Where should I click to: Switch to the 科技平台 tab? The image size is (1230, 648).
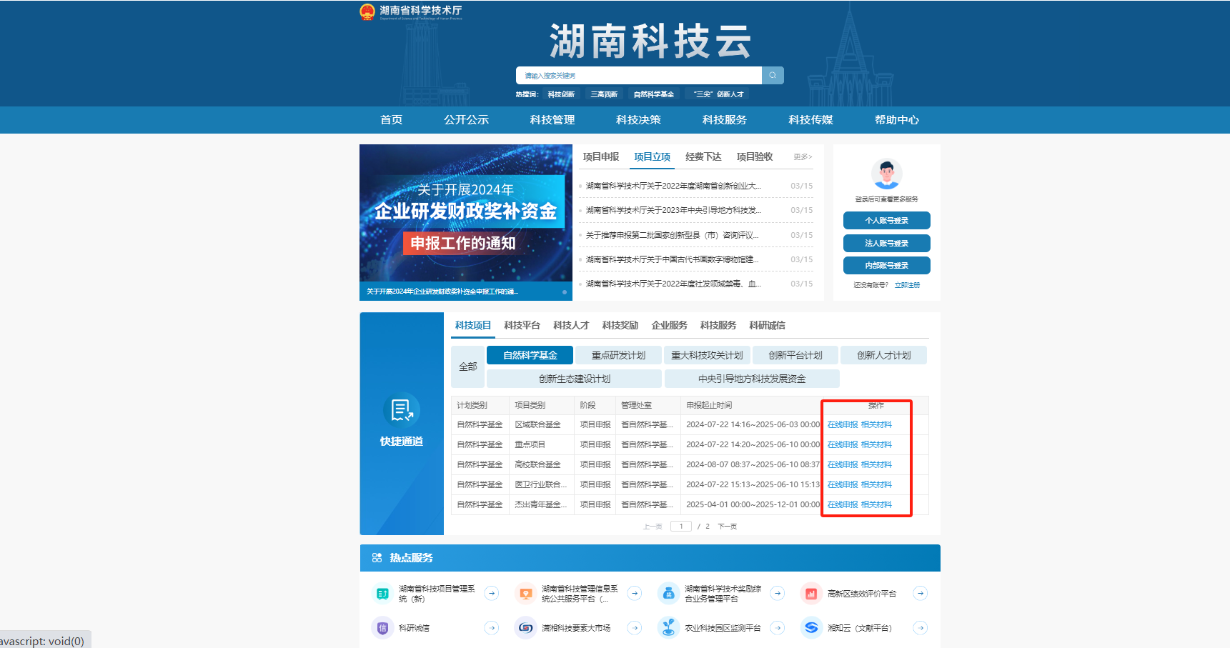[x=522, y=326]
